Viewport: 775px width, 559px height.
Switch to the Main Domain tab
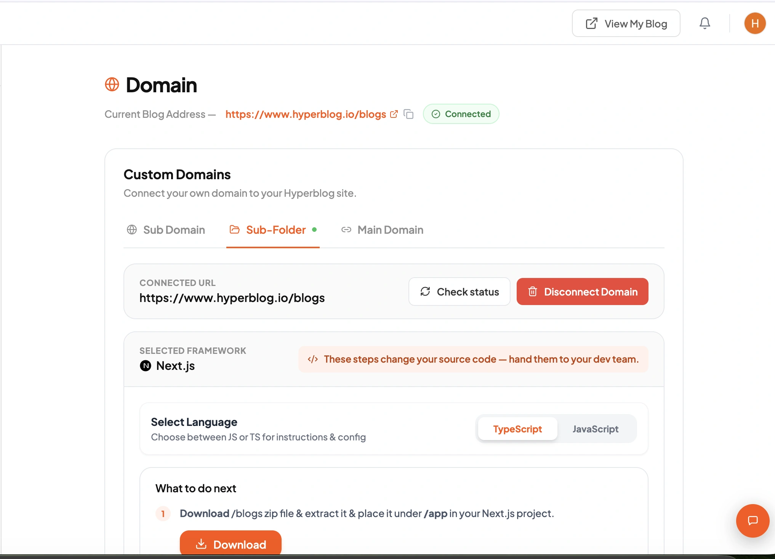(x=382, y=230)
